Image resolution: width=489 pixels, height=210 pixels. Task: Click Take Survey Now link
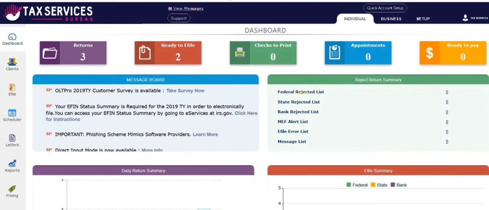(185, 91)
